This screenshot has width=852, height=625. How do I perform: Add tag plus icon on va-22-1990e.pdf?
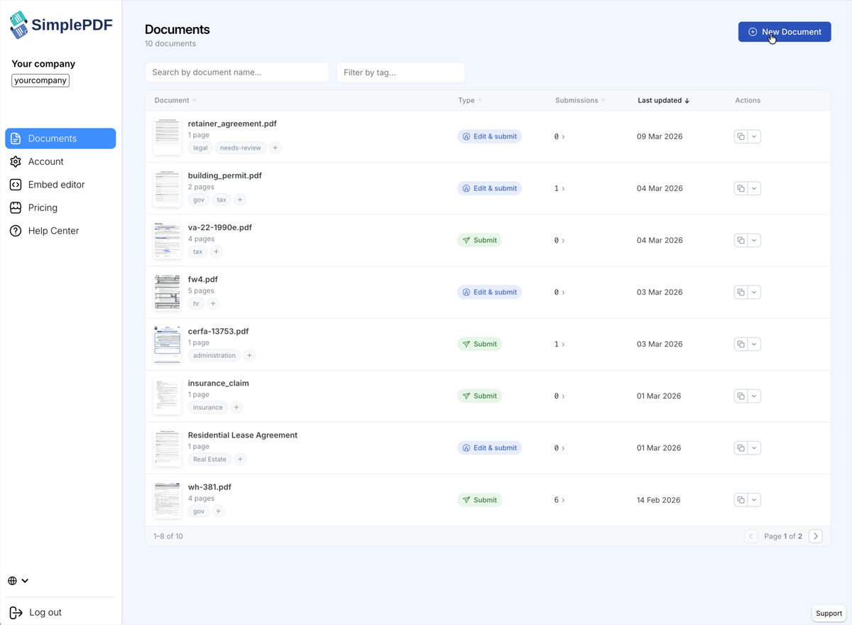point(217,251)
